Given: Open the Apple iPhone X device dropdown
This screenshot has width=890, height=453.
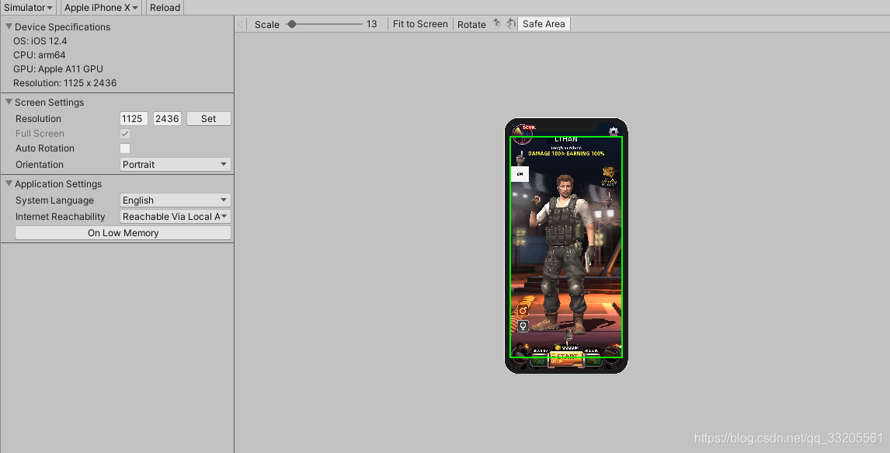Looking at the screenshot, I should (100, 7).
